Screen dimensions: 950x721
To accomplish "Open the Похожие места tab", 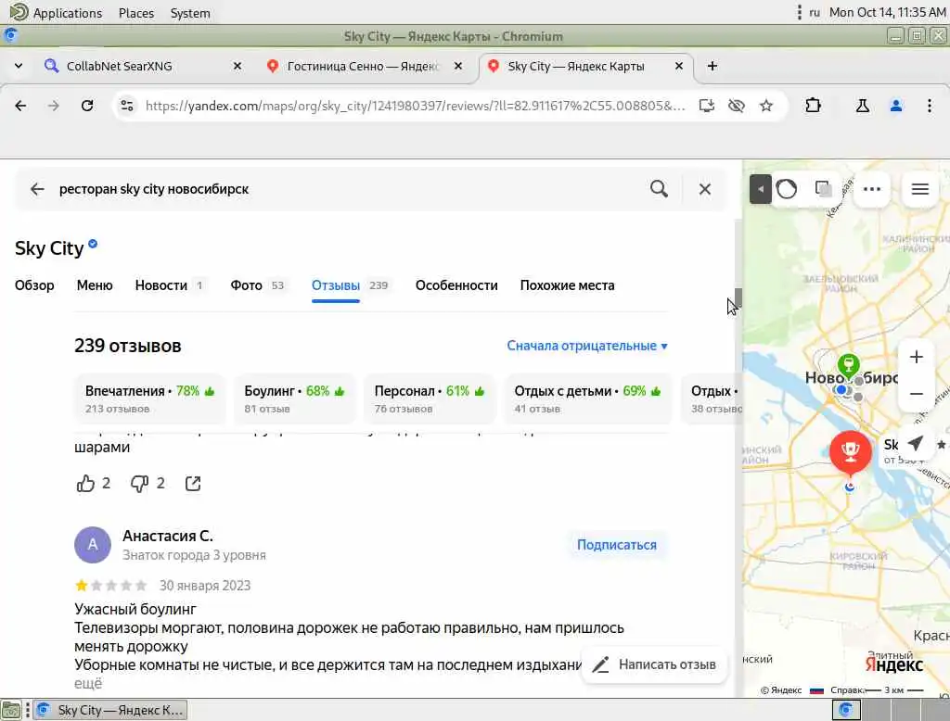I will (x=567, y=285).
